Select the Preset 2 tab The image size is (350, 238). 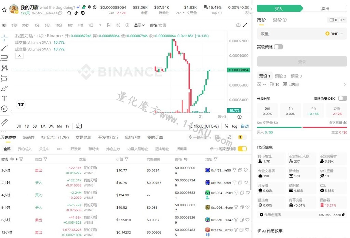coord(280,76)
